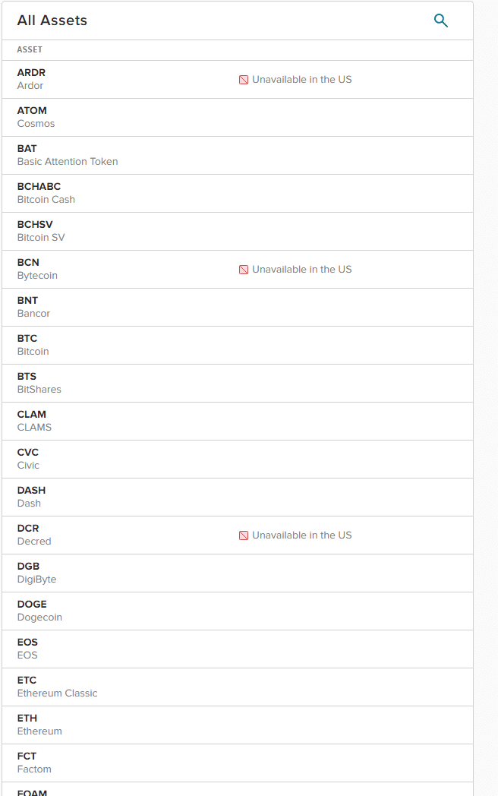
Task: Open the search magnifier icon
Action: click(440, 21)
